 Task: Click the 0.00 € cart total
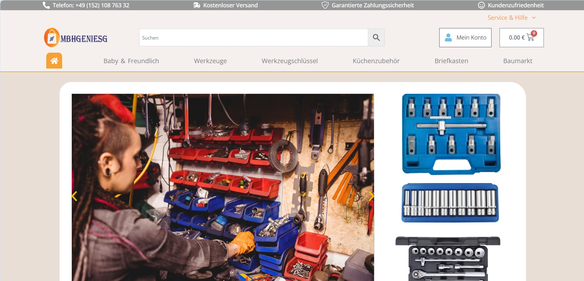pyautogui.click(x=517, y=38)
